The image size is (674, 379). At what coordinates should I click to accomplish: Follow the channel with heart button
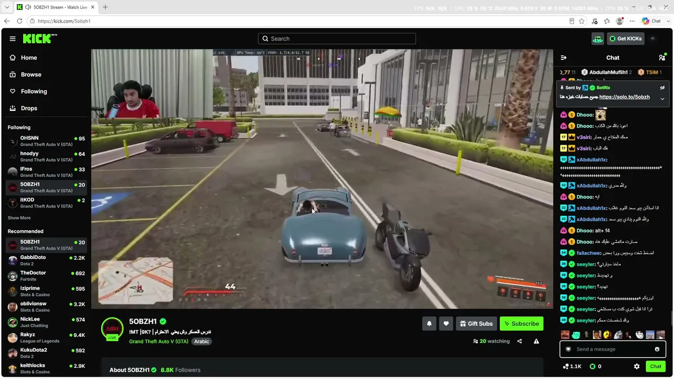click(446, 324)
